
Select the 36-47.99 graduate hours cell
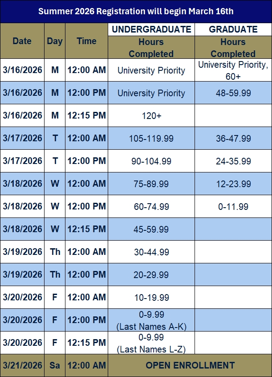pos(233,138)
